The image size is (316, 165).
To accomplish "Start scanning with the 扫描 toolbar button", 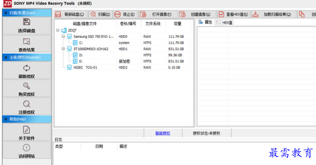I will point(101,14).
